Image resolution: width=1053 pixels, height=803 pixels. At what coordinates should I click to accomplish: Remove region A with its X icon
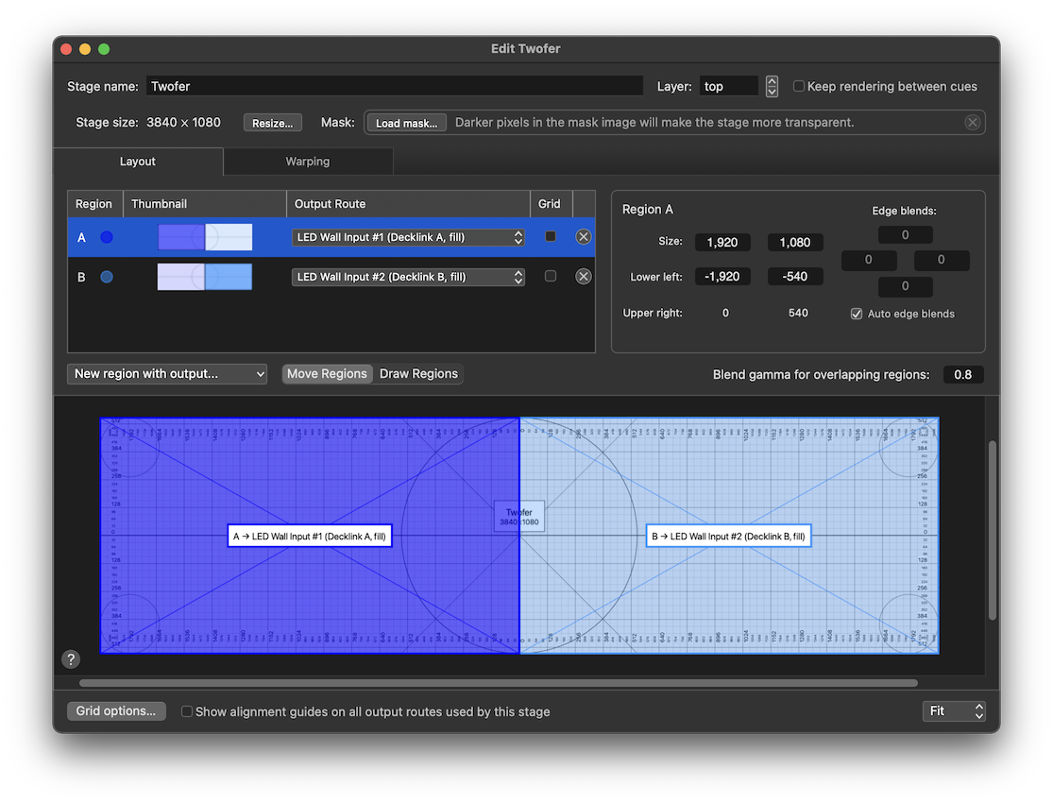pos(584,237)
